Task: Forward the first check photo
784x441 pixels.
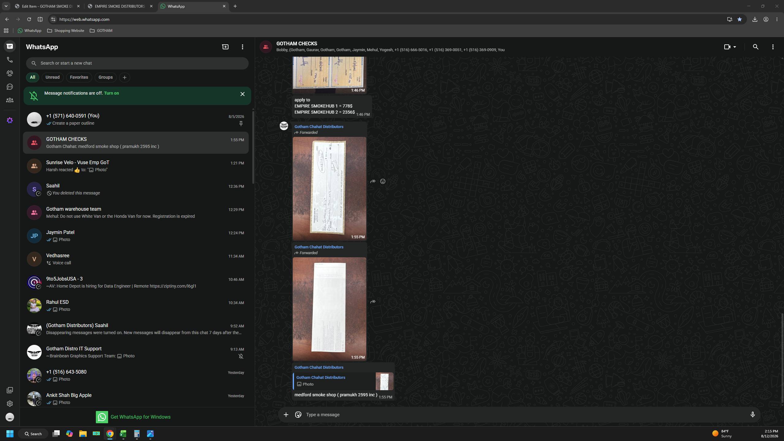Action: (x=373, y=181)
